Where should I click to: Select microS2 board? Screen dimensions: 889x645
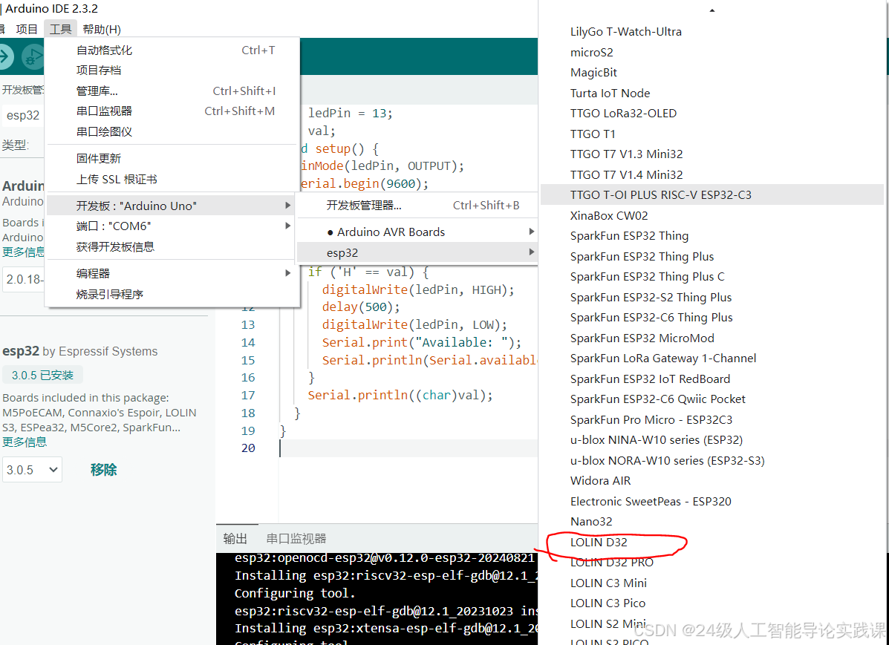711,52
